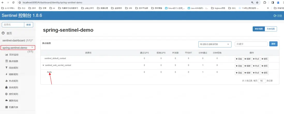Click the 通过QPS column header

click(144, 53)
